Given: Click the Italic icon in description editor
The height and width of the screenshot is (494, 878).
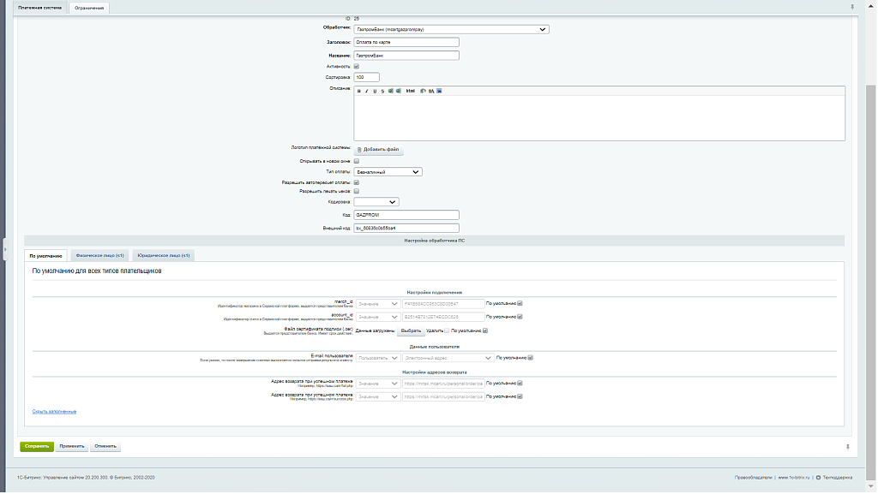Looking at the screenshot, I should tap(366, 91).
